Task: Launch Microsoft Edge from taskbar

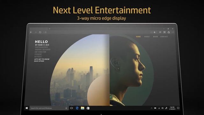Action: tap(77, 108)
